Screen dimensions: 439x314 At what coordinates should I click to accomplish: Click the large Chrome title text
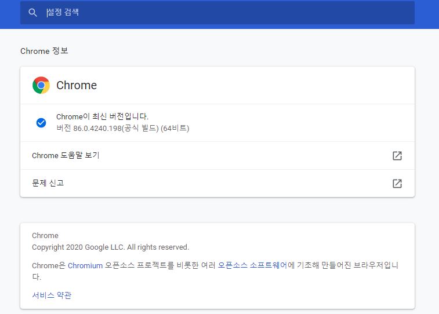(x=77, y=85)
